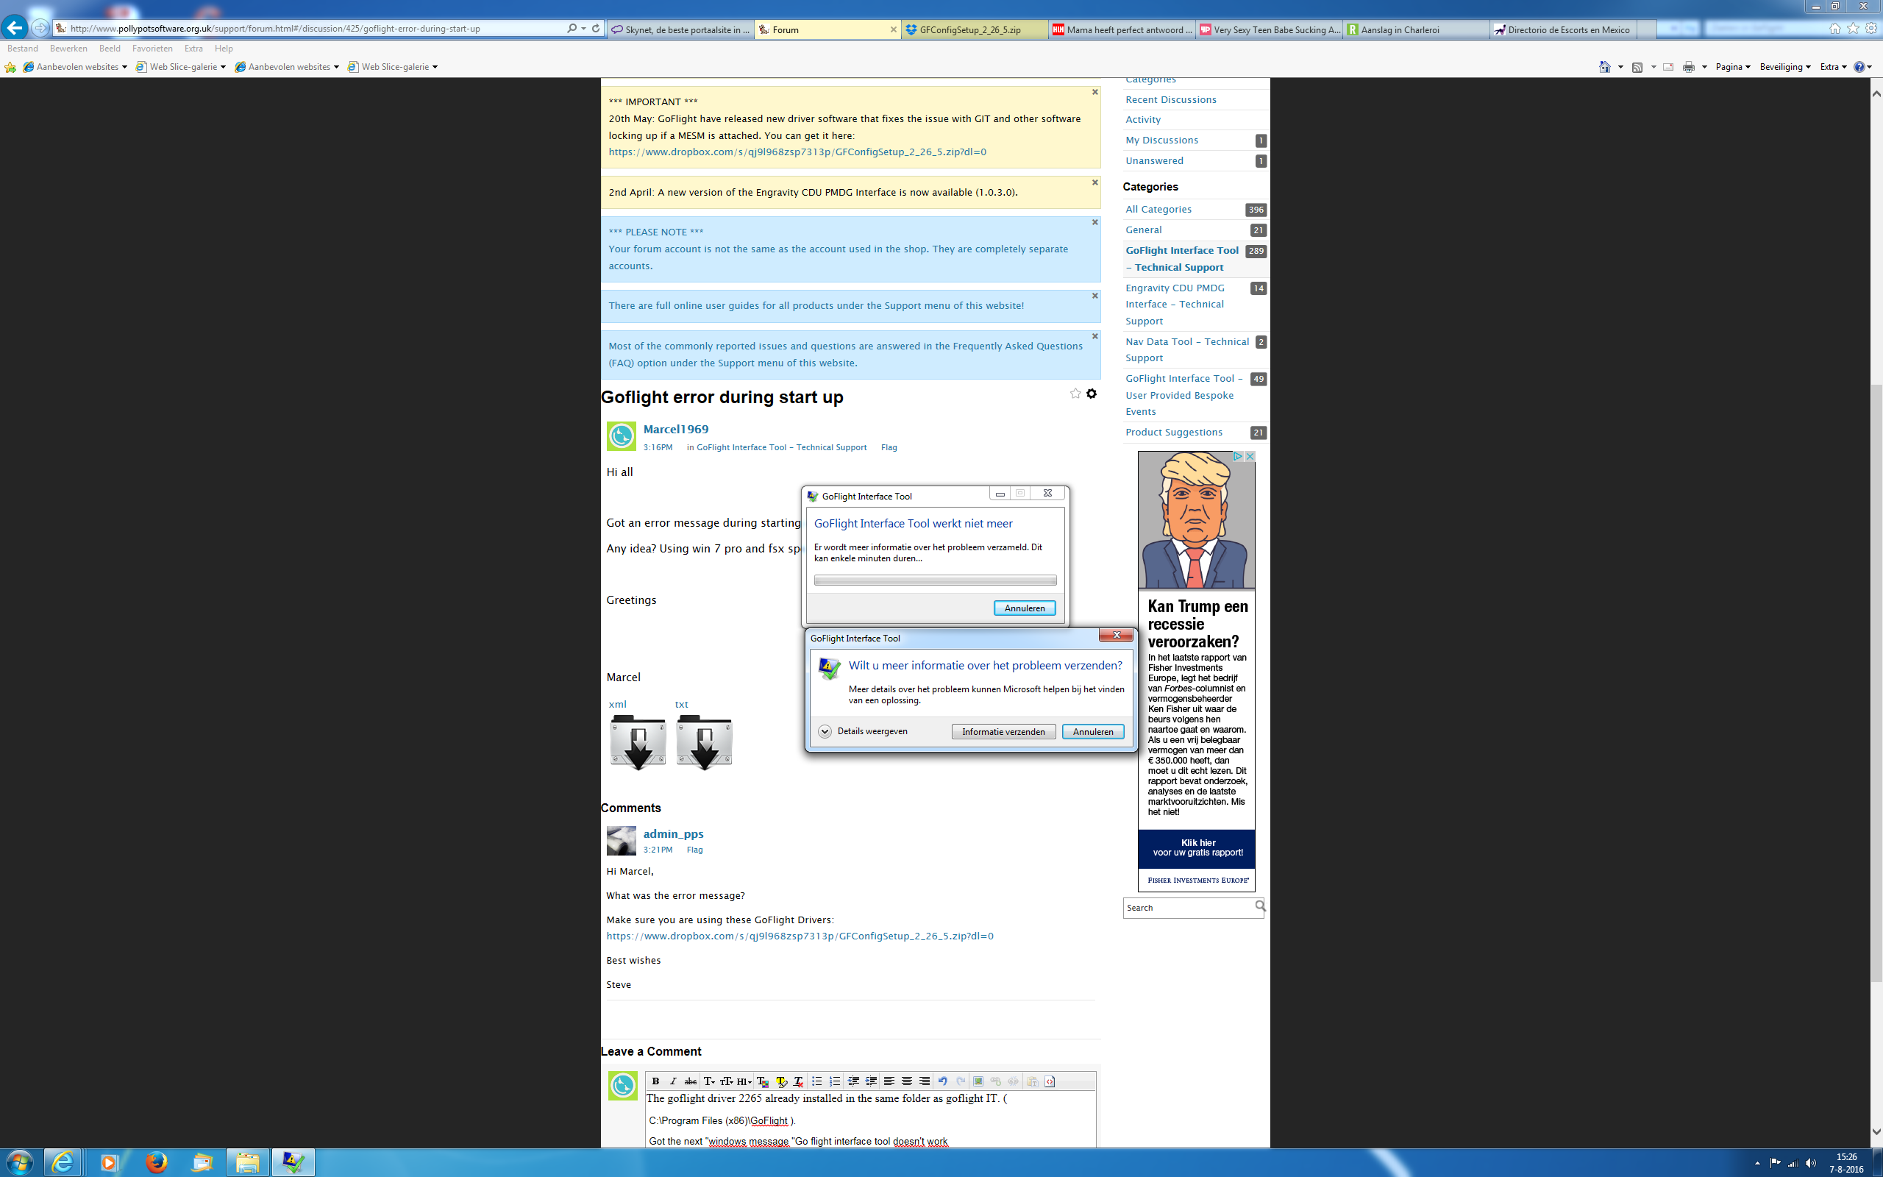The width and height of the screenshot is (1883, 1177).
Task: Open the H1 heading format dropdown
Action: point(744,1081)
